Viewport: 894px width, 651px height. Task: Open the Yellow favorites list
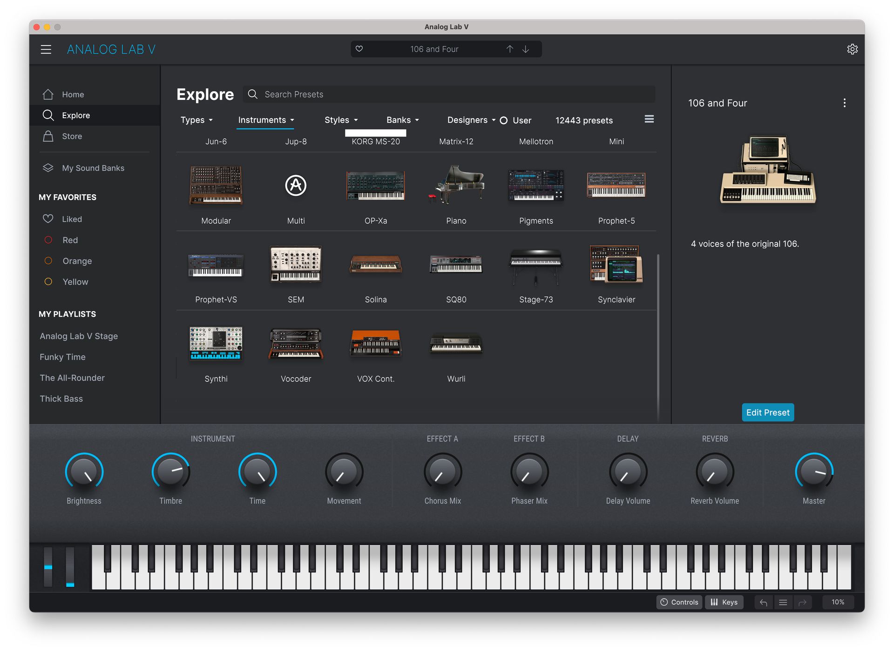pyautogui.click(x=95, y=282)
